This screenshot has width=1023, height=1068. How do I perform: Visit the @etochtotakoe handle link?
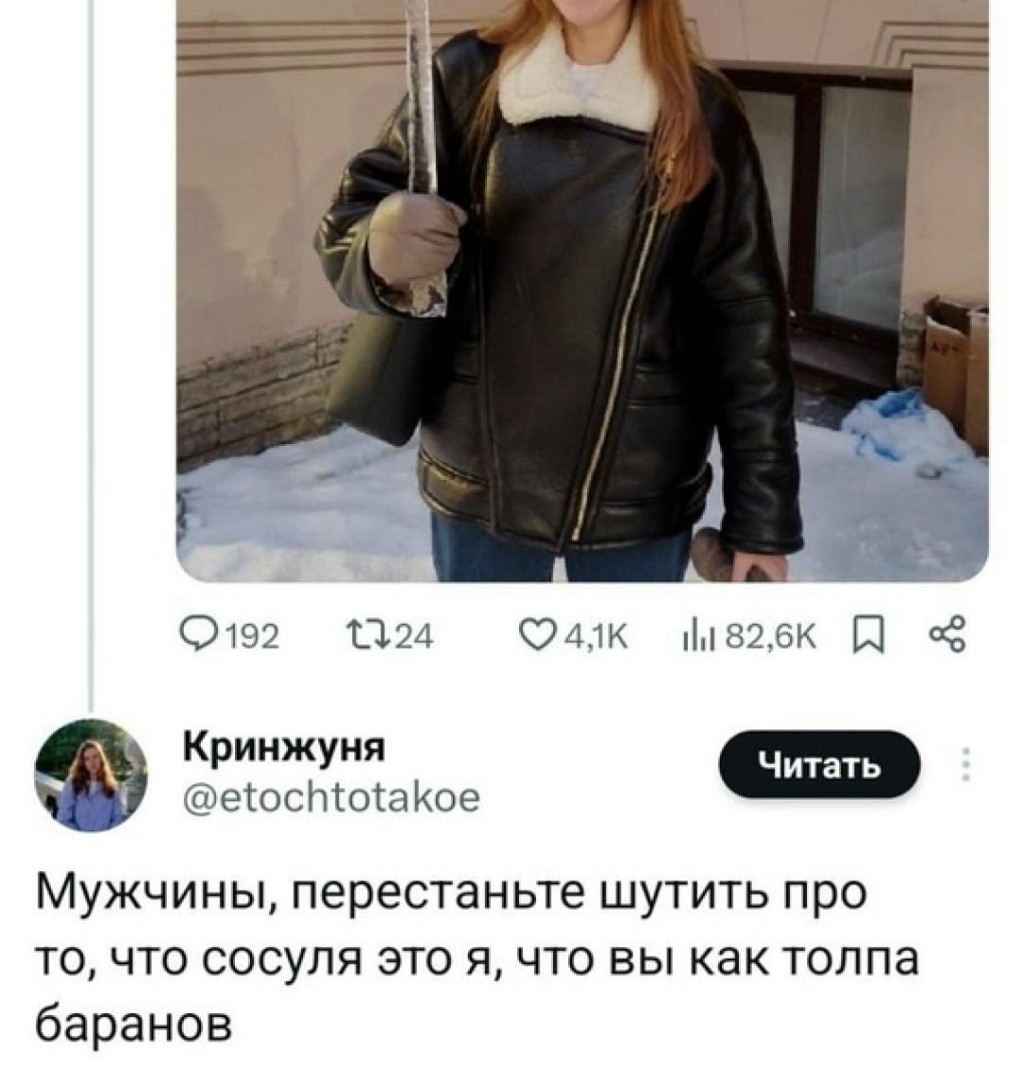(332, 796)
